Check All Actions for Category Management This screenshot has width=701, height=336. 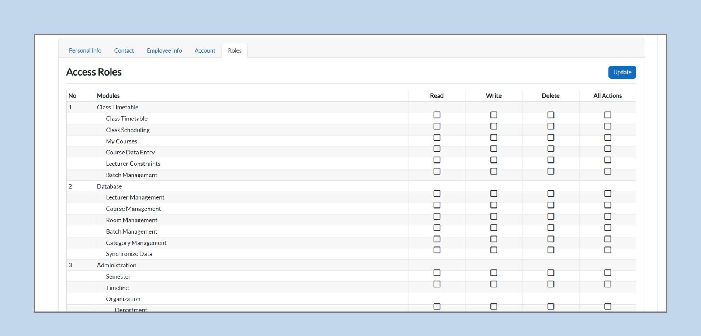[x=607, y=239]
